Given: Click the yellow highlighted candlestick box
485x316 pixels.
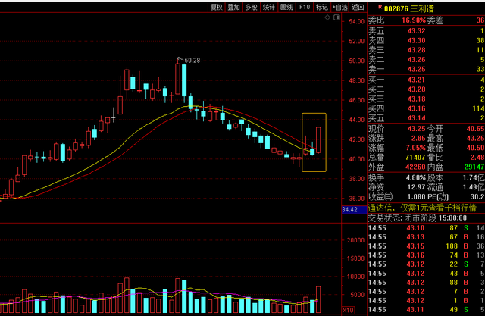Looking at the screenshot, I should (x=314, y=142).
